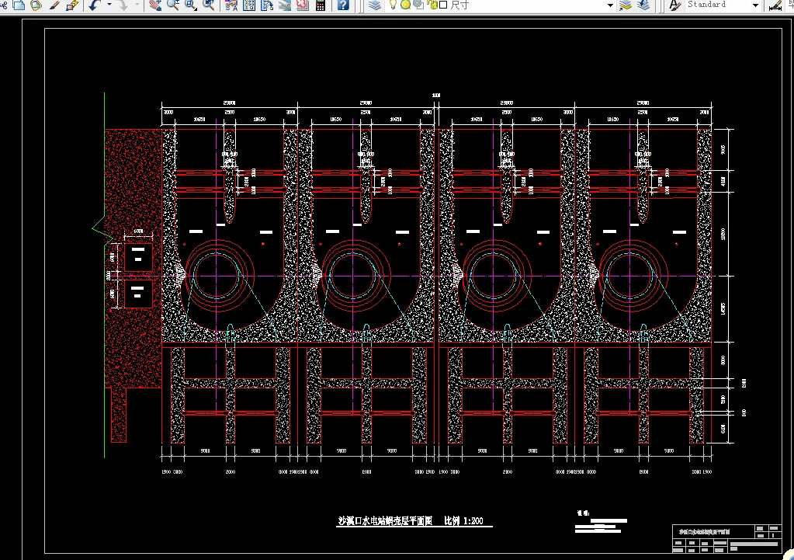794x560 pixels.
Task: Select the drawing title 沙溪口水电站蜗壳层平面图
Action: [x=385, y=520]
